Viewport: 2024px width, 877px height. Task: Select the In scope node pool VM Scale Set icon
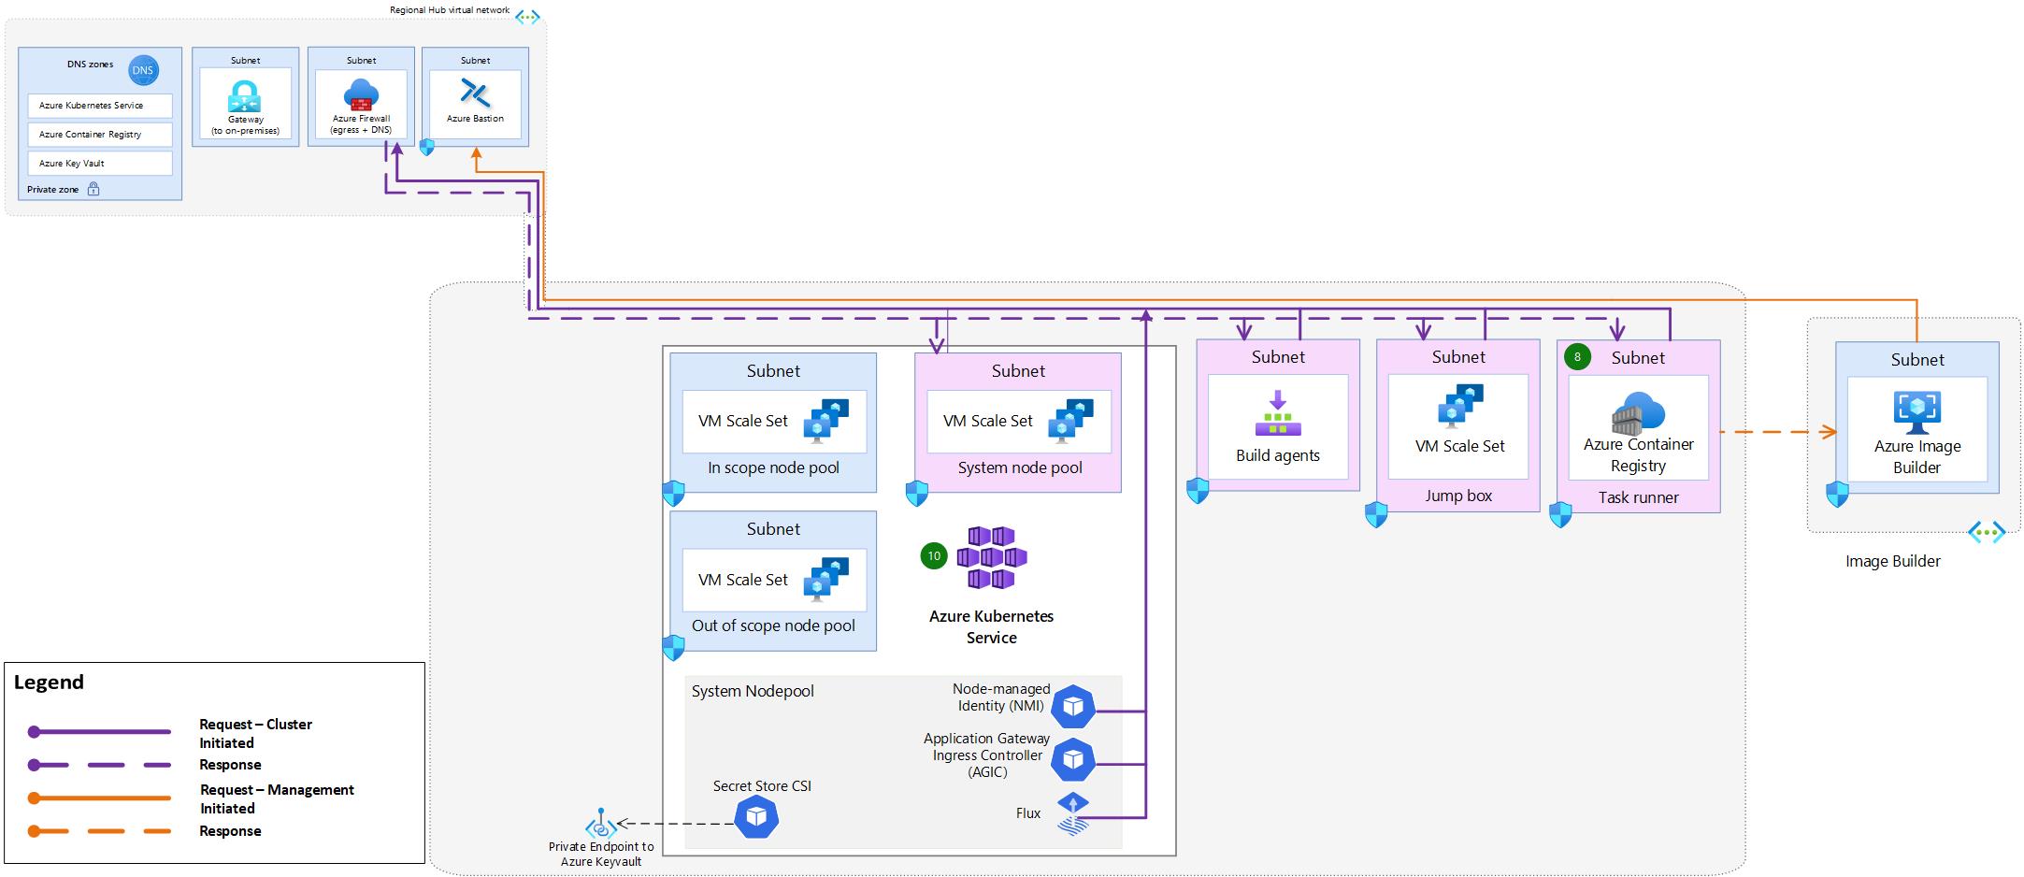click(x=828, y=420)
